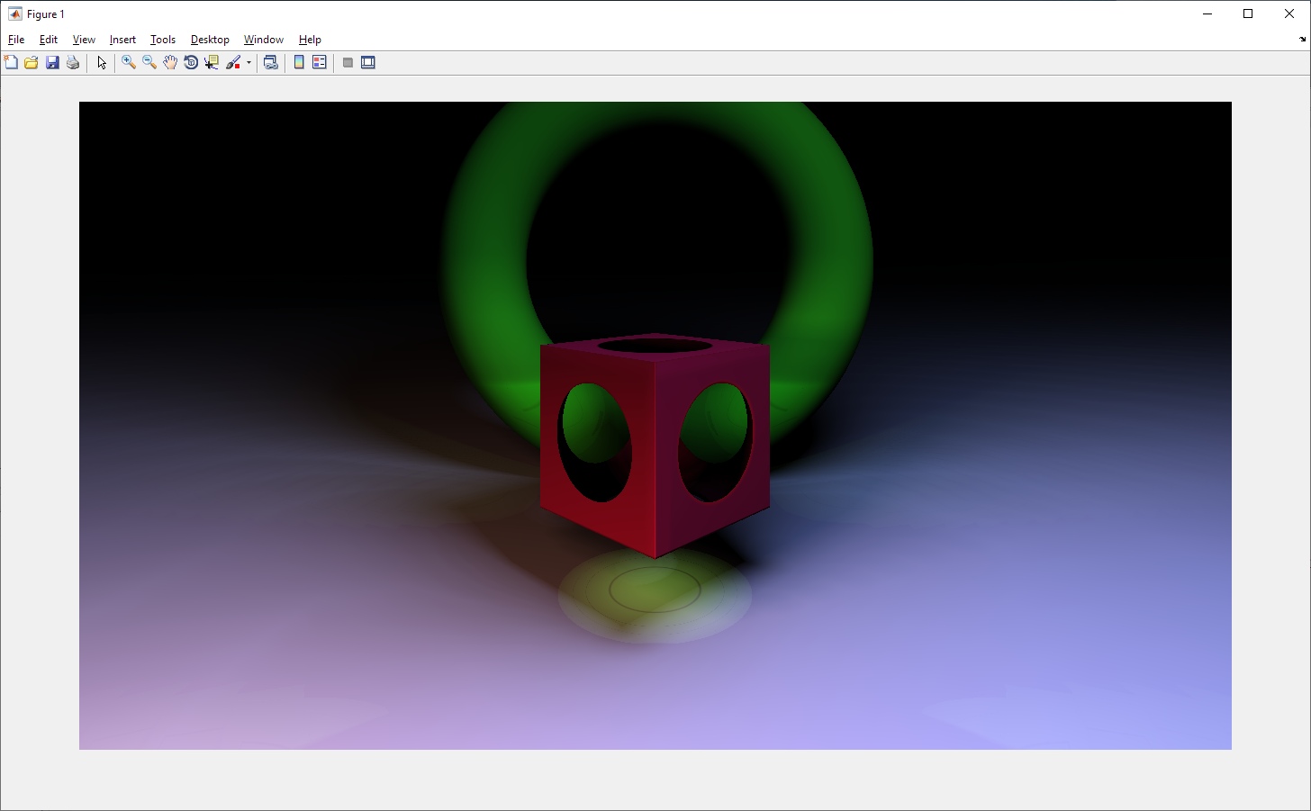Viewport: 1311px width, 811px height.
Task: Insert a legend into the figure
Action: (319, 62)
